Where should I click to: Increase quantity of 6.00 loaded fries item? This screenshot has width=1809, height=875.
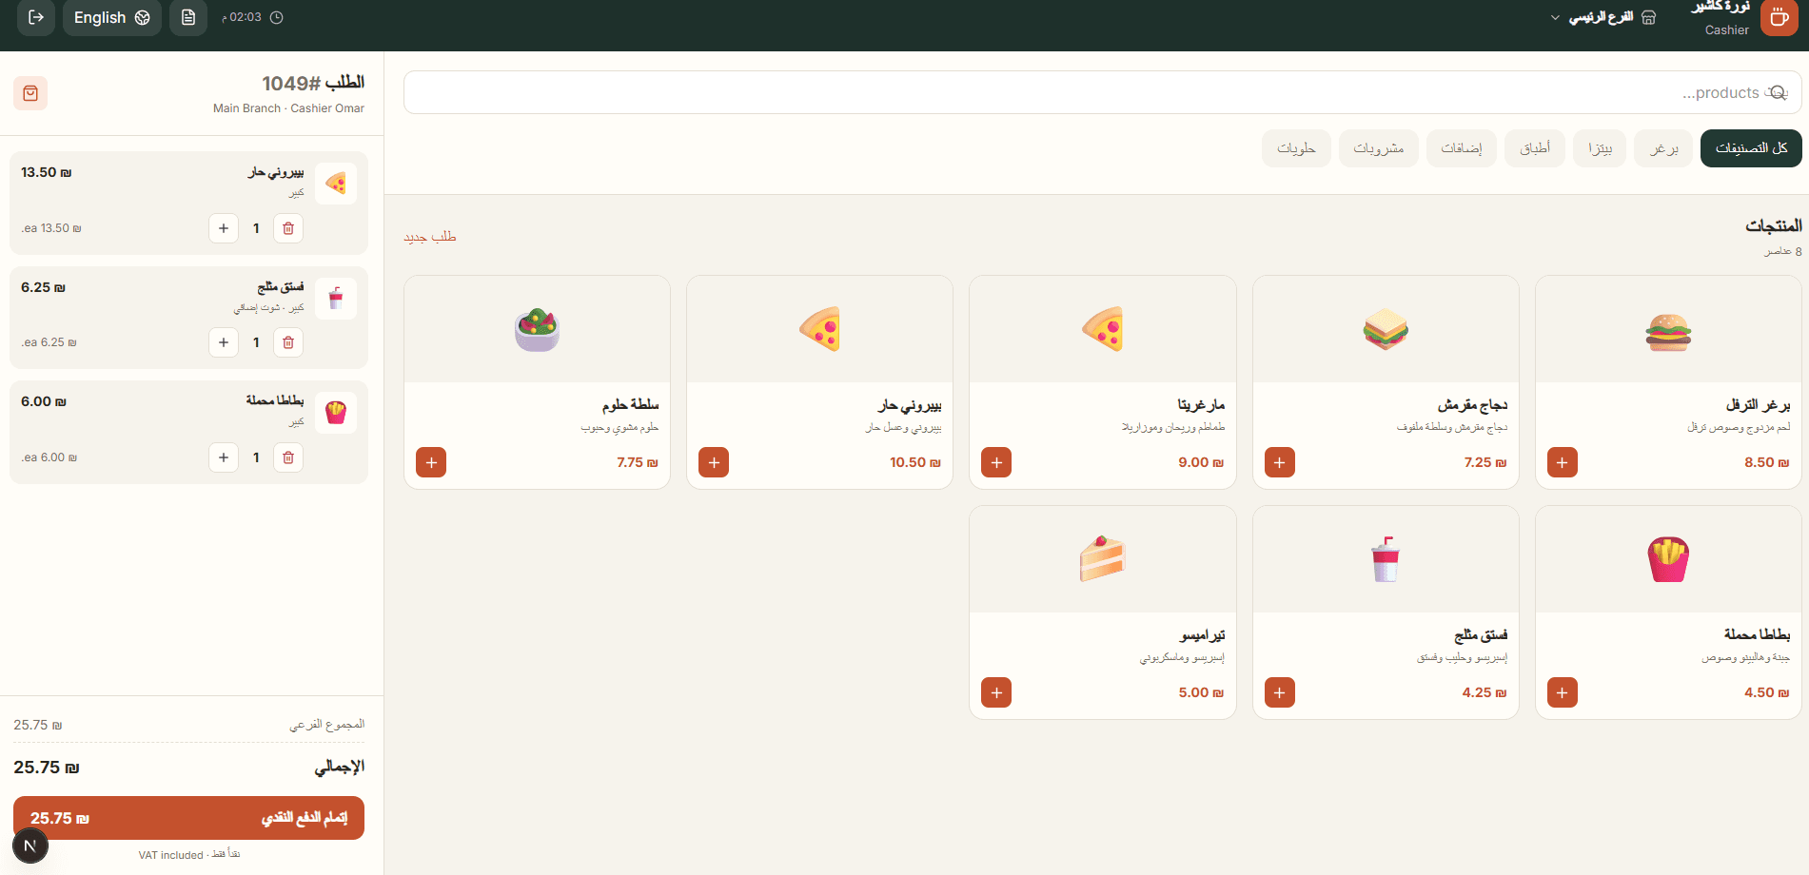224,457
